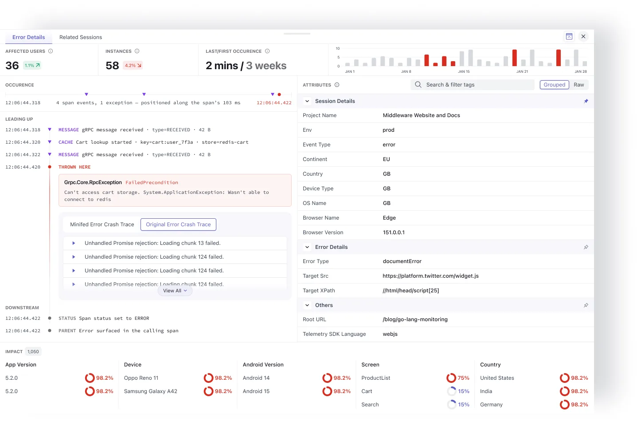Click marker for CACHE Cart lookup event
Screen dimensions: 641x425
coord(50,142)
